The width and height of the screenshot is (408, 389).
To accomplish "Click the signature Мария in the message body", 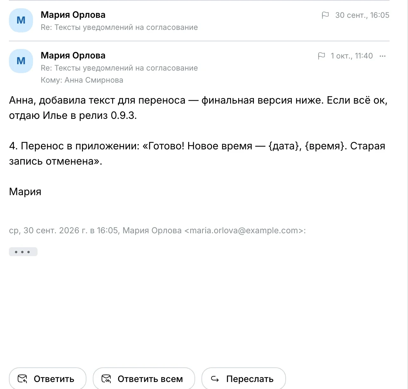I will point(25,192).
